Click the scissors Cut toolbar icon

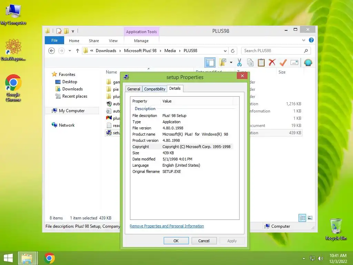pos(239,62)
